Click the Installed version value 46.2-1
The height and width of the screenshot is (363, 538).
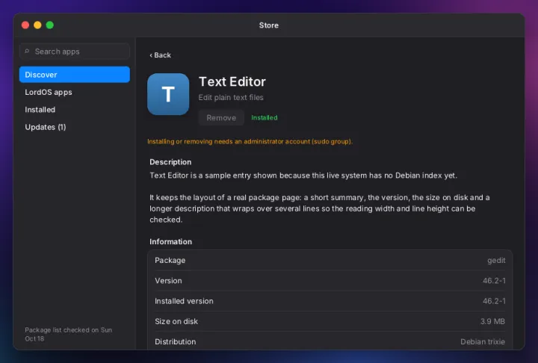click(494, 301)
